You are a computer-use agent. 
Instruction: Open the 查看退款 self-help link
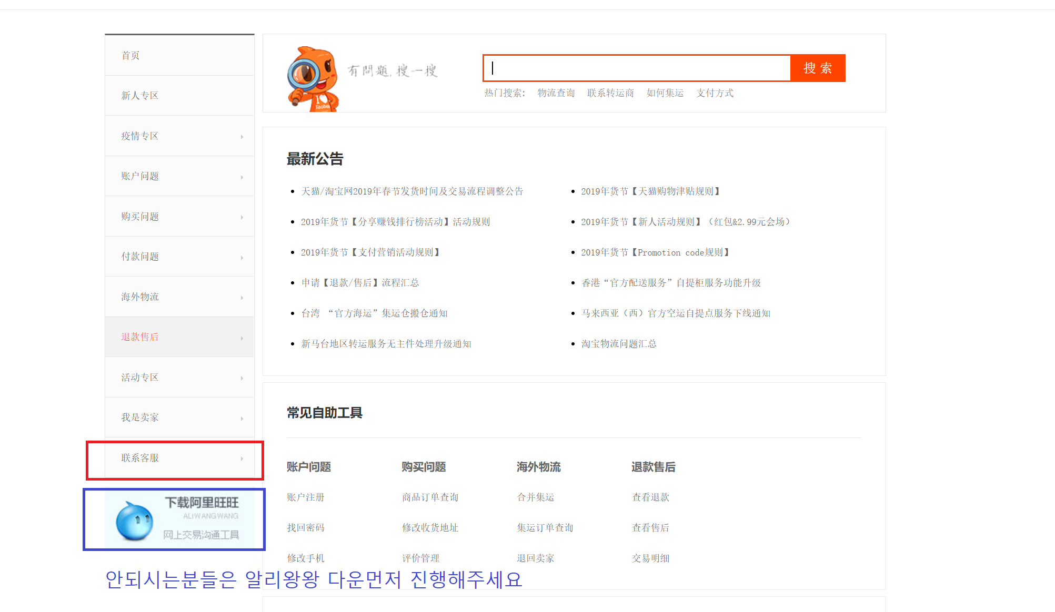pyautogui.click(x=650, y=497)
